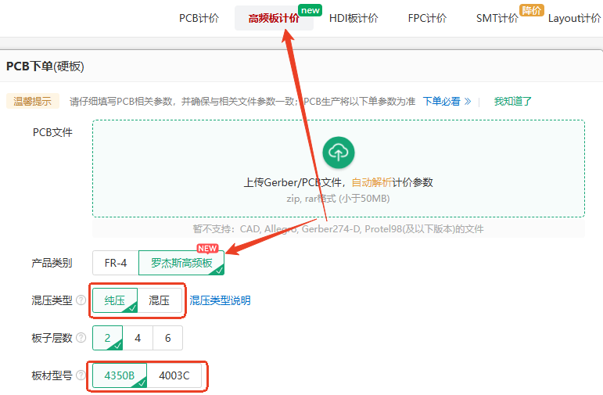Pick 4003C board material
Image resolution: width=603 pixels, height=395 pixels.
174,375
